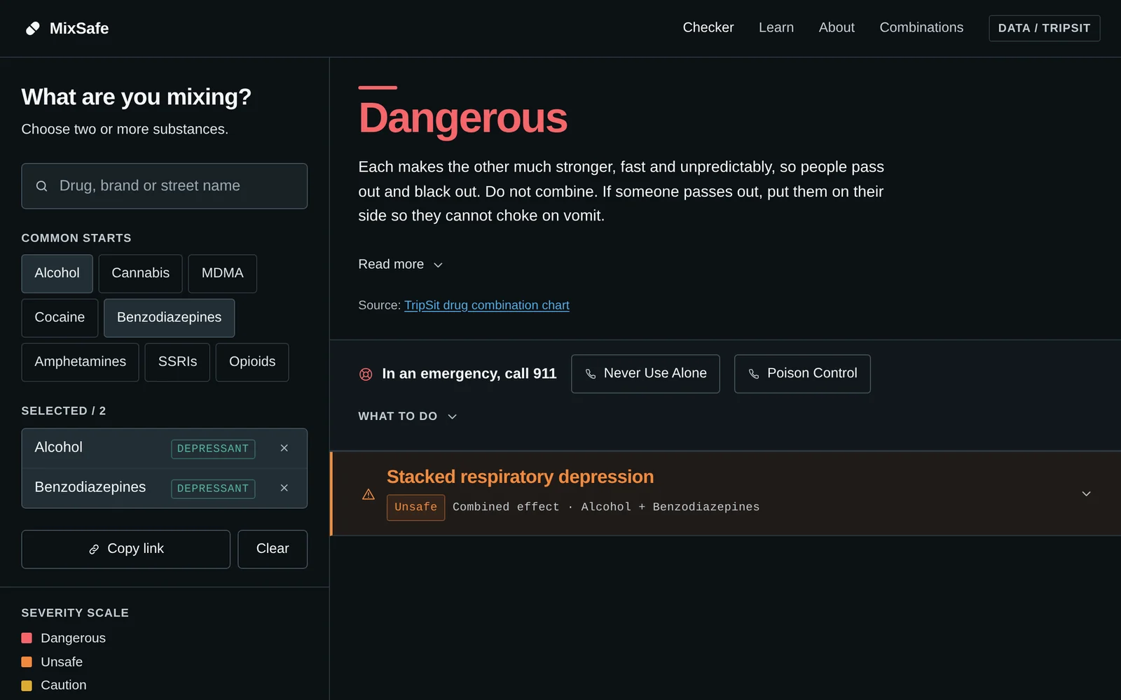Toggle the Opioids chip
Screen dimensions: 1121x700
point(252,362)
